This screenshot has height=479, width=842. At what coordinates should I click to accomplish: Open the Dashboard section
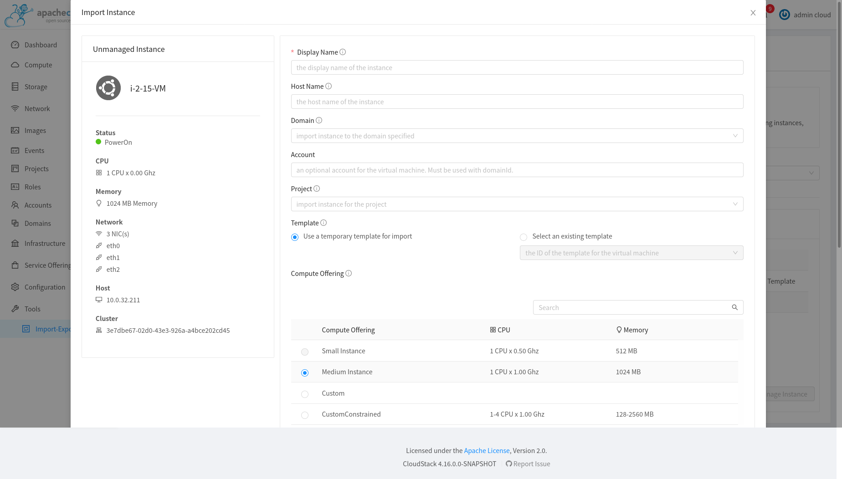(x=41, y=45)
